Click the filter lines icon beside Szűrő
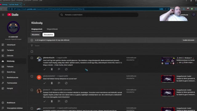197x111 pixels. 32,46
